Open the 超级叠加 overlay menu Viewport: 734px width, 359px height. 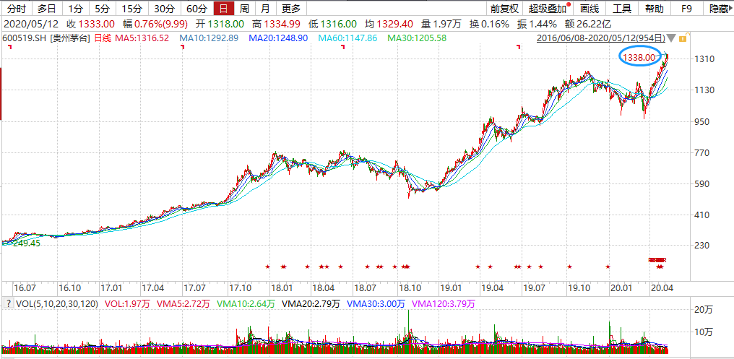coord(548,9)
